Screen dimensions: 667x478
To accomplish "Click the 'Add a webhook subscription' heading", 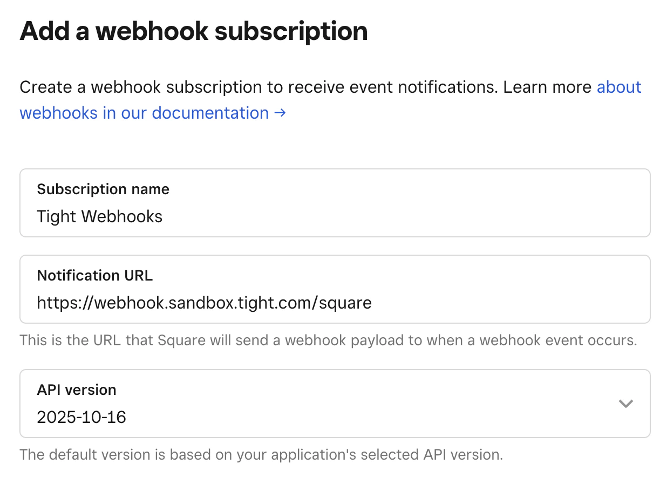I will (193, 31).
